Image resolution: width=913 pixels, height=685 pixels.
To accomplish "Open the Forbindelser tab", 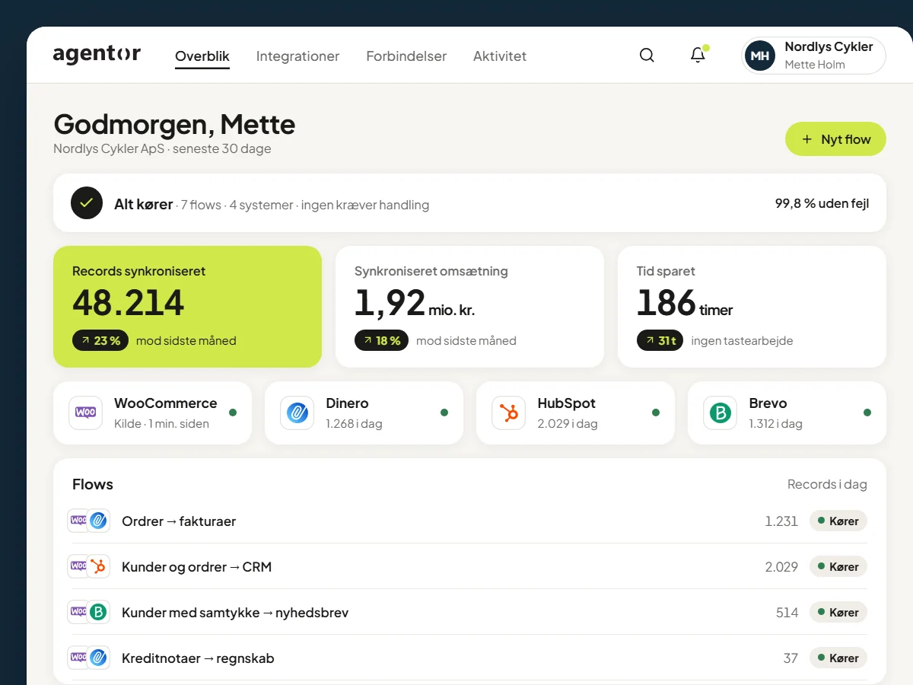I will 406,56.
